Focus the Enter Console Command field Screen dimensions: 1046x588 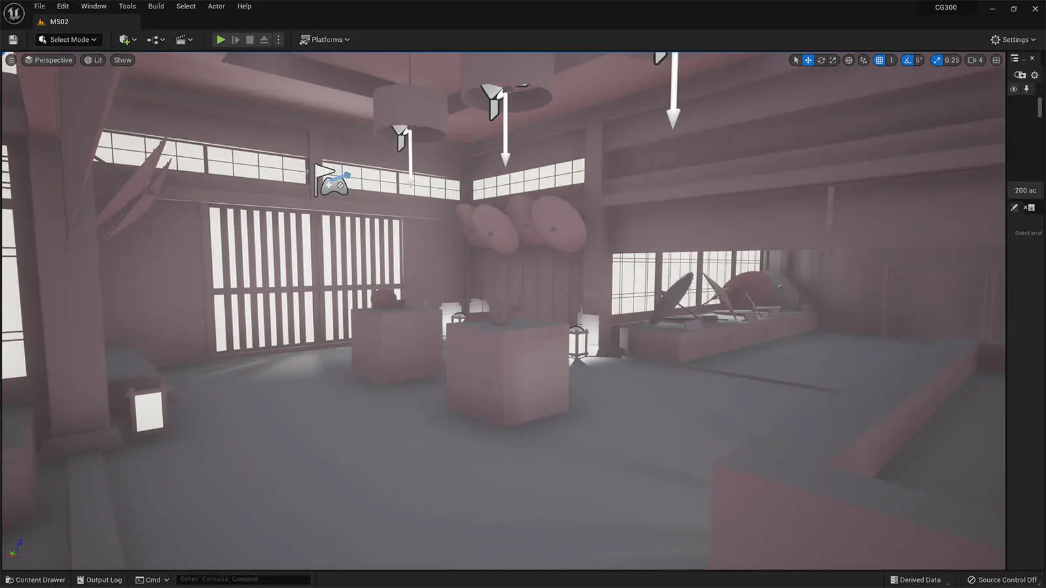243,580
